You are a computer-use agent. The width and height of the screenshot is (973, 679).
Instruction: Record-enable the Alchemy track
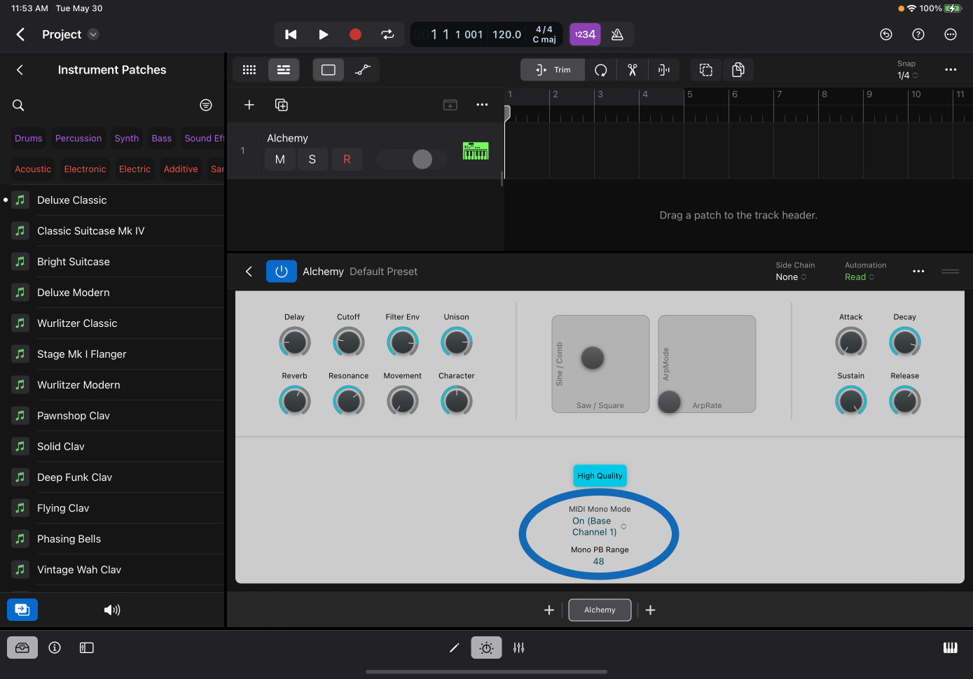[346, 160]
